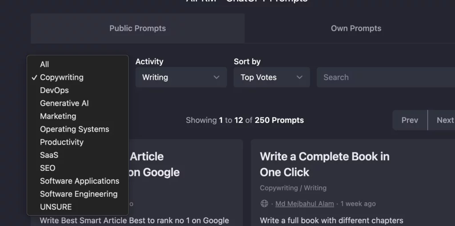Choose Software Engineering from the list

(x=78, y=194)
